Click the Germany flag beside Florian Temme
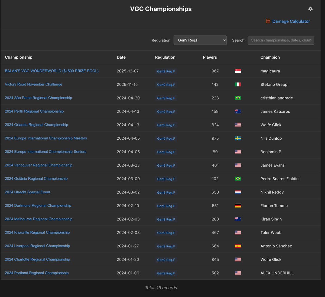The width and height of the screenshot is (325, 297). coord(238,206)
